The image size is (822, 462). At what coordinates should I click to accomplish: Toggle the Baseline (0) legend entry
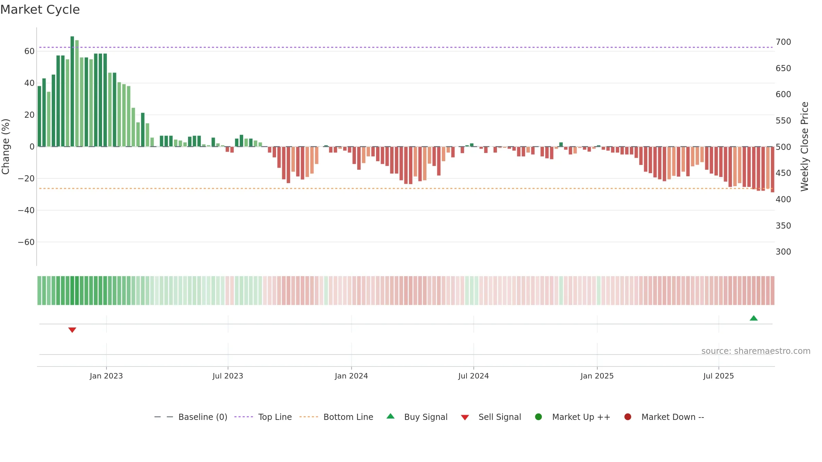(191, 417)
